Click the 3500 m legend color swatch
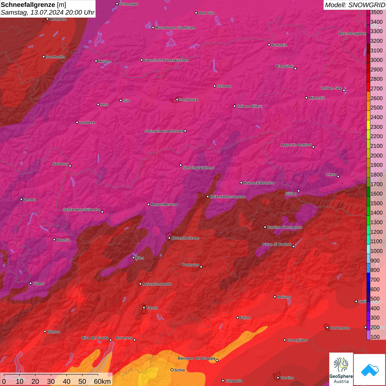386x386 pixels. pos(368,12)
